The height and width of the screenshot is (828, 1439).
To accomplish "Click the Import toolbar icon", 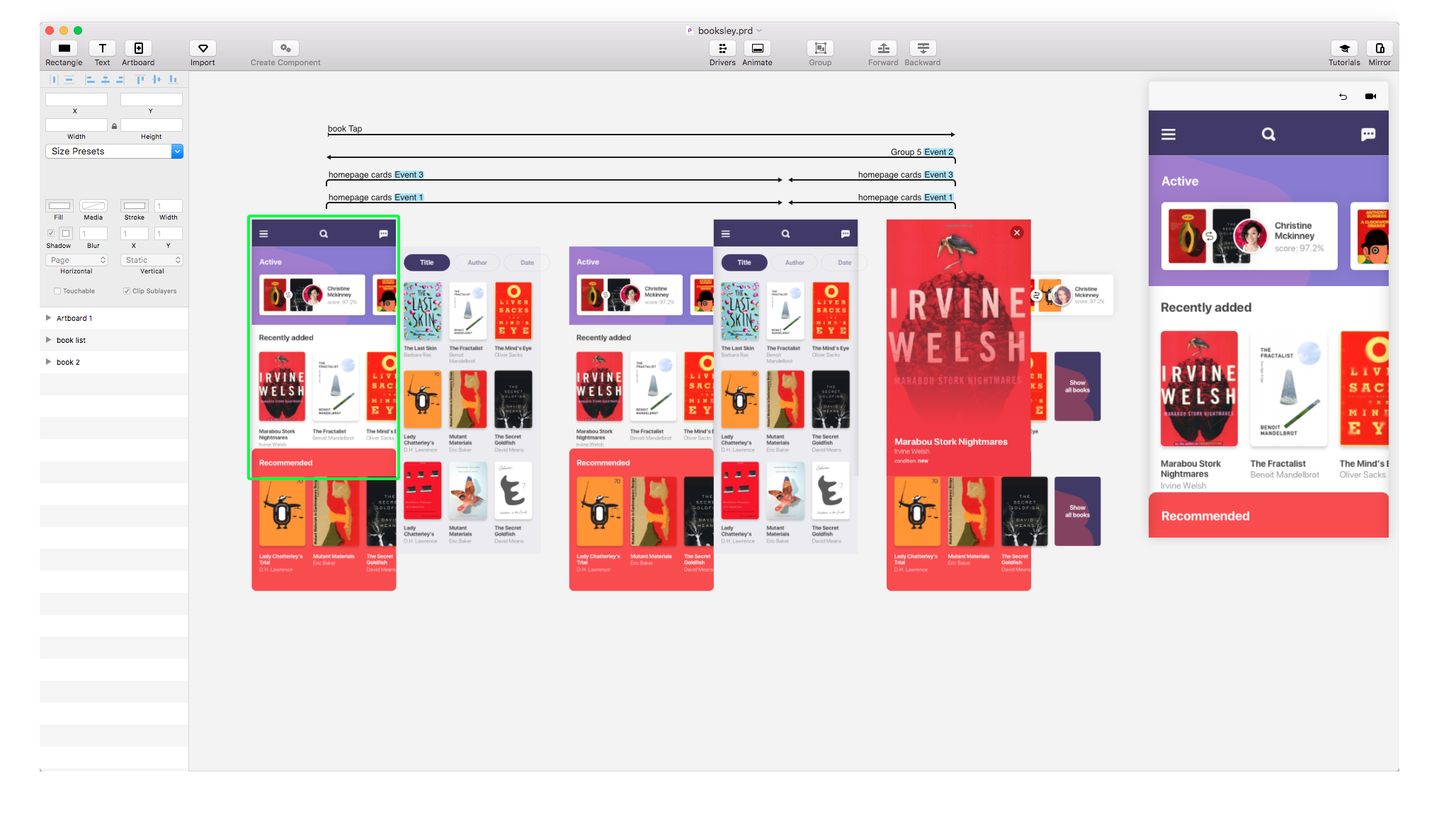I will (x=203, y=48).
